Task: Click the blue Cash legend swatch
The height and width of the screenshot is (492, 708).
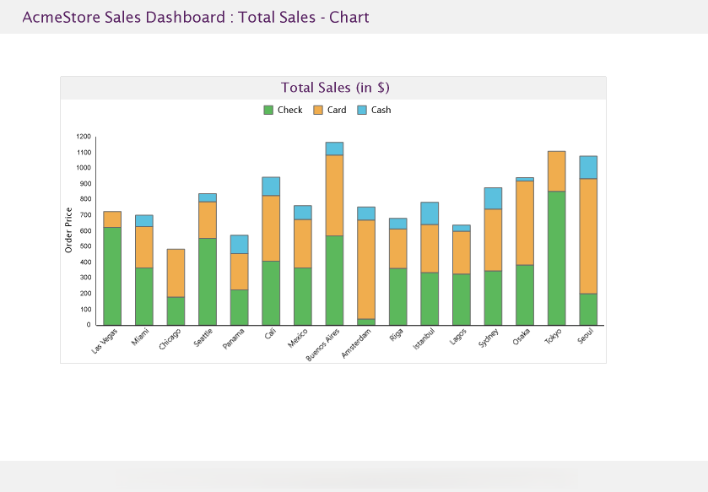Action: tap(362, 111)
